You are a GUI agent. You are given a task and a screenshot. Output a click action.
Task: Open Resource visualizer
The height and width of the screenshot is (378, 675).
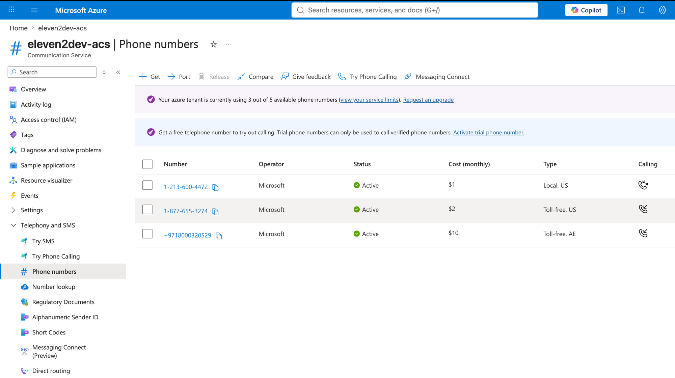(47, 180)
